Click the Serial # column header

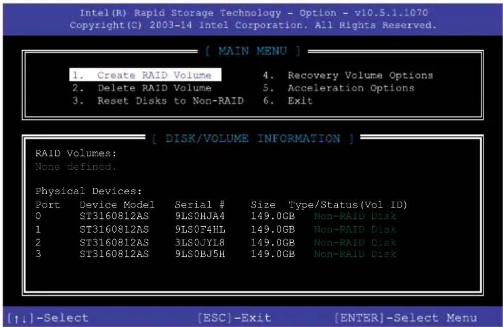pyautogui.click(x=200, y=204)
